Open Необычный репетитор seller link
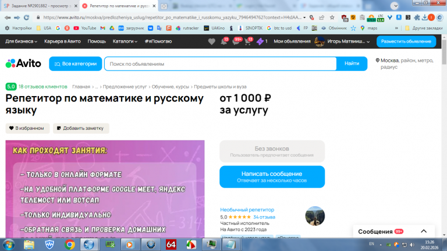 coord(247,210)
